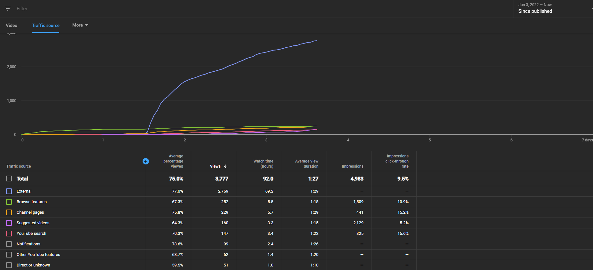Uncheck the Browse features checkbox

(9, 202)
